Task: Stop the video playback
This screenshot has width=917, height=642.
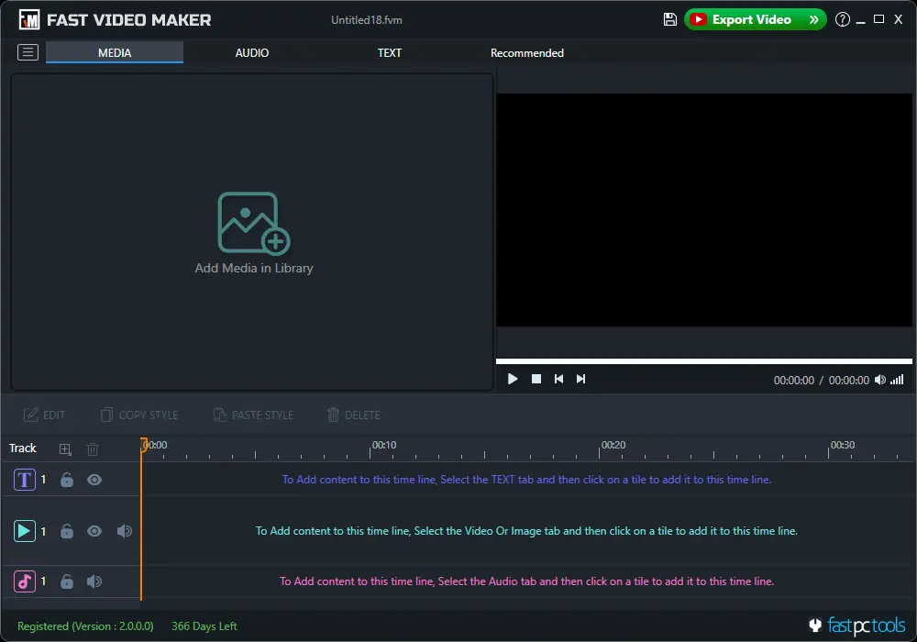Action: [536, 379]
